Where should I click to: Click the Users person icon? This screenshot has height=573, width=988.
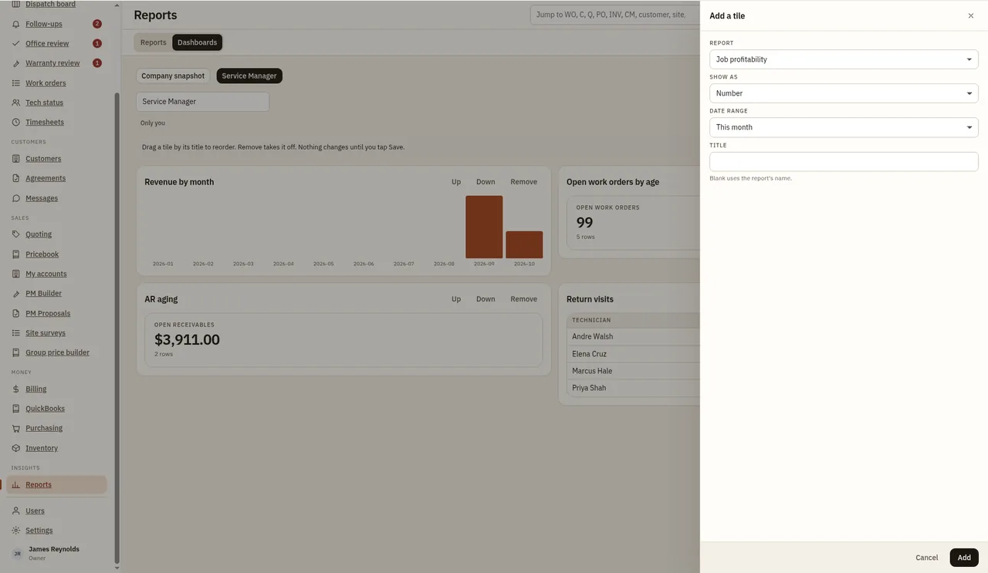pos(16,511)
